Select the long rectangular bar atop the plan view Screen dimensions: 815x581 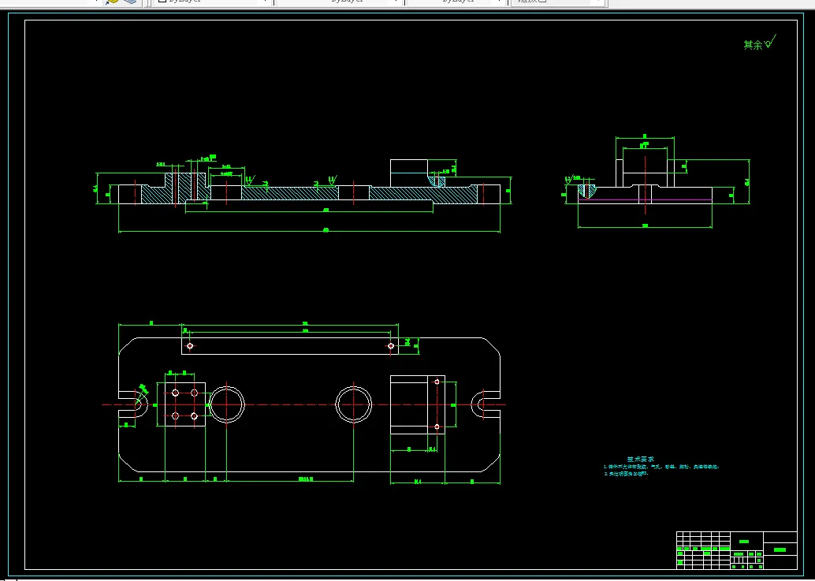(x=290, y=346)
